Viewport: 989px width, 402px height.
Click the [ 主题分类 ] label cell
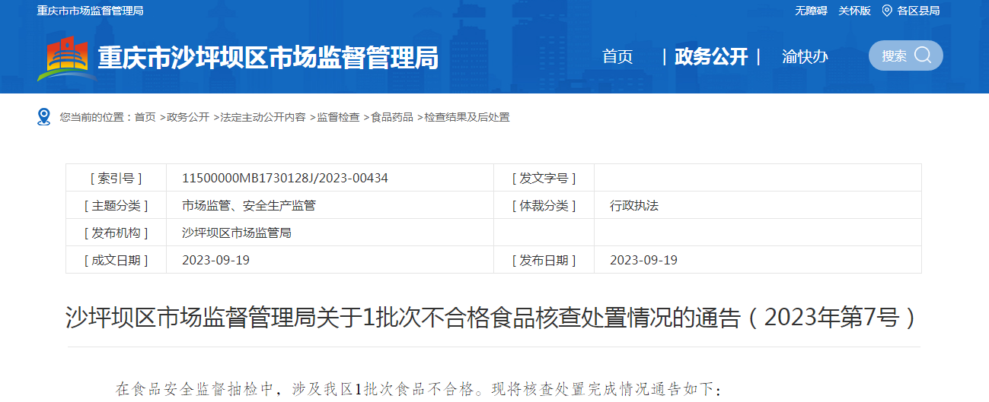[x=116, y=205]
